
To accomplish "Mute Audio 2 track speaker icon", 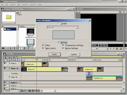I will coord(5,85).
